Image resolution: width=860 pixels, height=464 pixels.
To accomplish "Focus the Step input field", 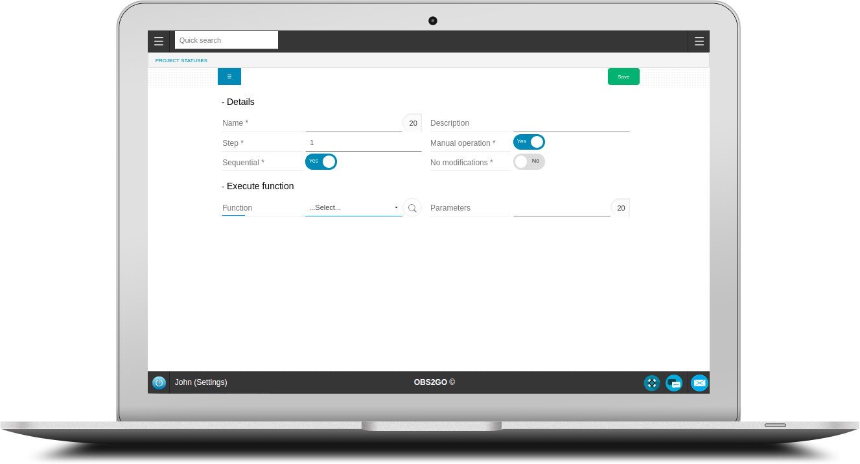I will (x=363, y=143).
